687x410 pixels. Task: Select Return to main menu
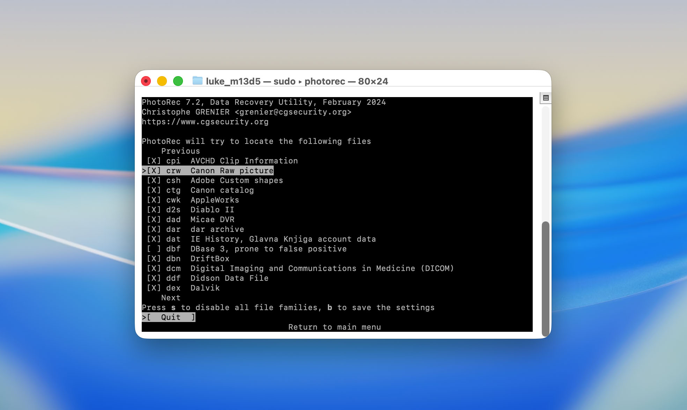(x=334, y=327)
